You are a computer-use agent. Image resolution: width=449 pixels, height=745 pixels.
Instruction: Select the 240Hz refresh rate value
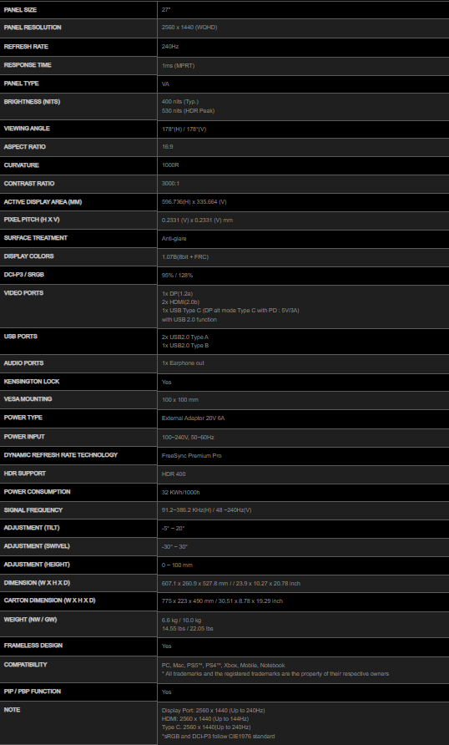[170, 47]
